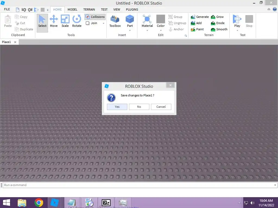
Task: Click the volume speaker tray icon
Action: click(x=252, y=203)
